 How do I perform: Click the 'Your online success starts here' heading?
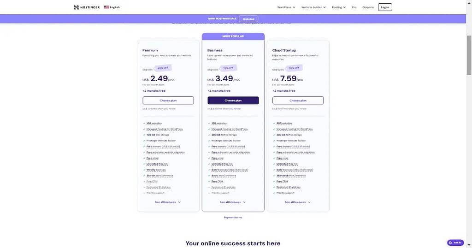233,243
